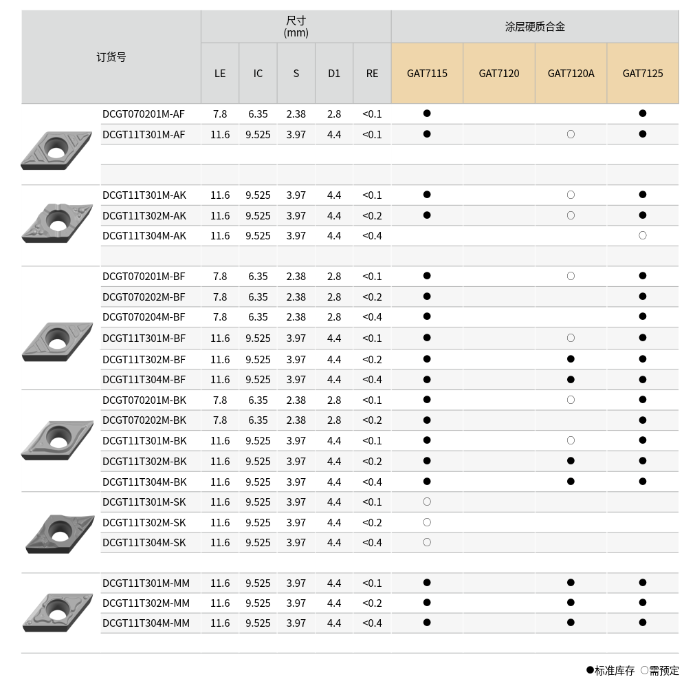Select GAT7120A hollow circle for DCGT11T301M-AF
Viewport: 695px width, 688px height.
571,134
